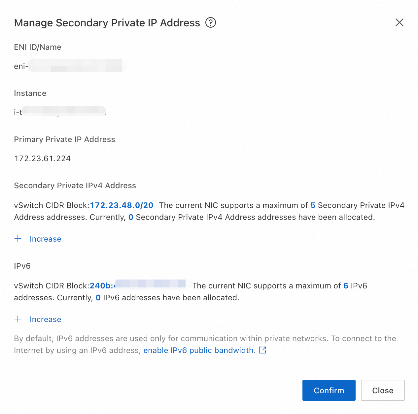Click plus icon in the IPv6 section
The image size is (418, 414).
coord(18,319)
